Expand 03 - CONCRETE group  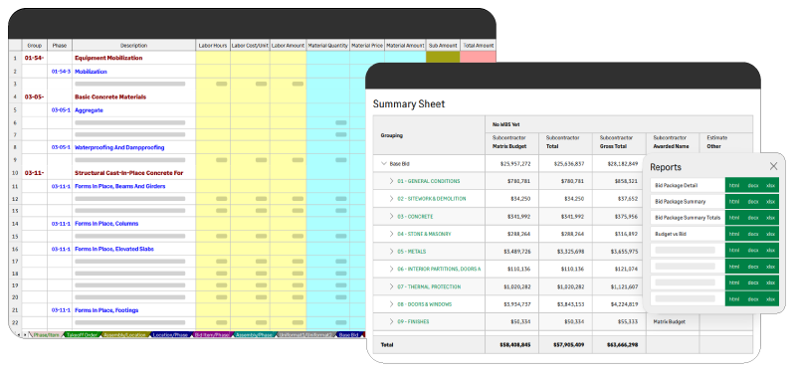[x=391, y=217]
